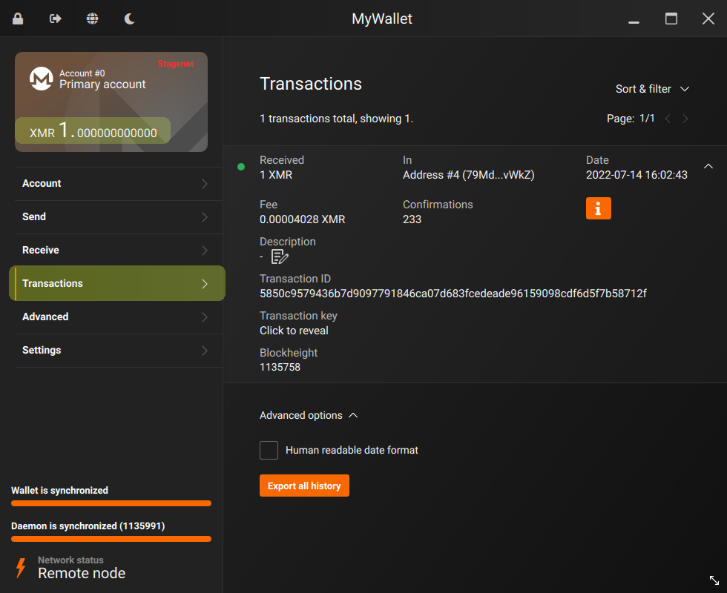Lock the wallet using the padlock icon
Screen dimensions: 727x593
17,18
